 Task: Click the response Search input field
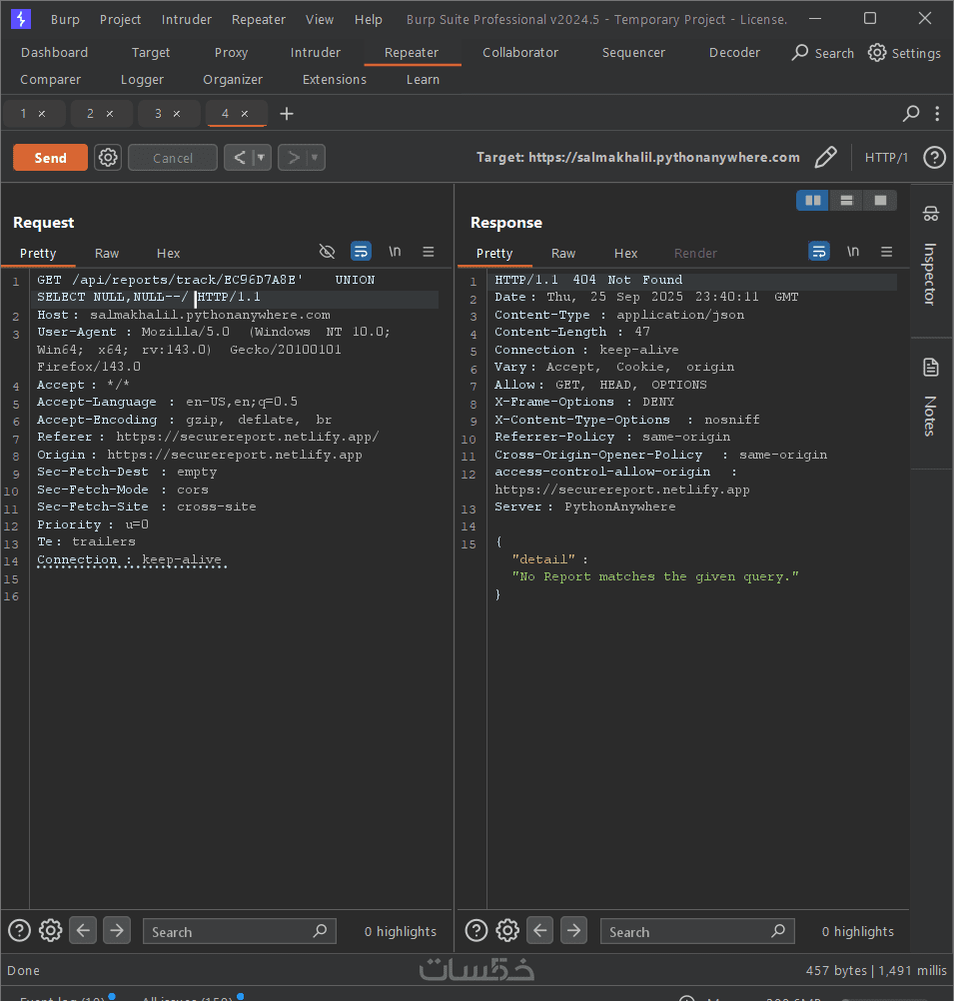click(697, 931)
